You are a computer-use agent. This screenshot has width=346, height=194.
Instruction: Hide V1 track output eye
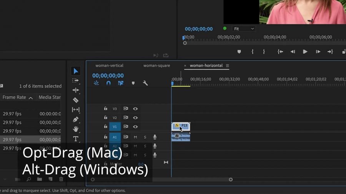[135, 127]
